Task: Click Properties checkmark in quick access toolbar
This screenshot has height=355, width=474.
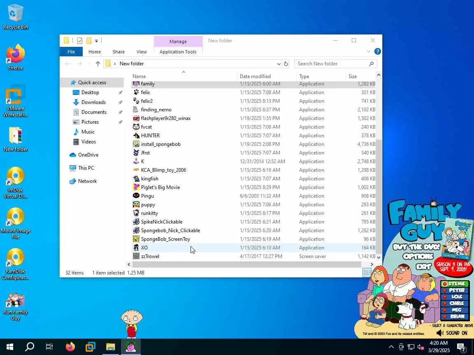Action: [x=80, y=41]
